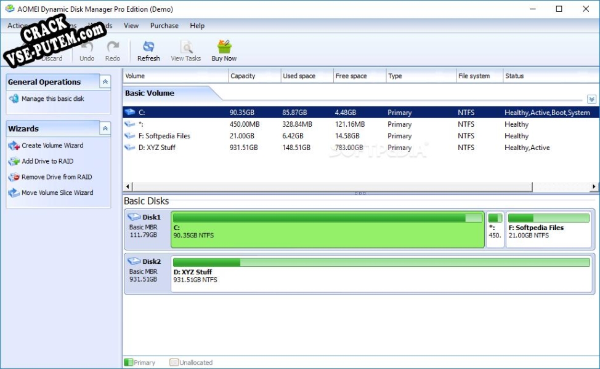The width and height of the screenshot is (600, 369).
Task: Open the View menu
Action: [131, 26]
